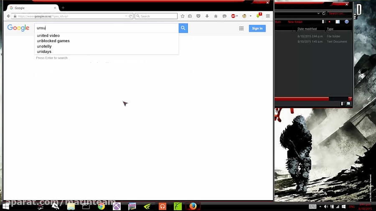
Task: Select the File folder row in Explorer
Action: click(313, 36)
